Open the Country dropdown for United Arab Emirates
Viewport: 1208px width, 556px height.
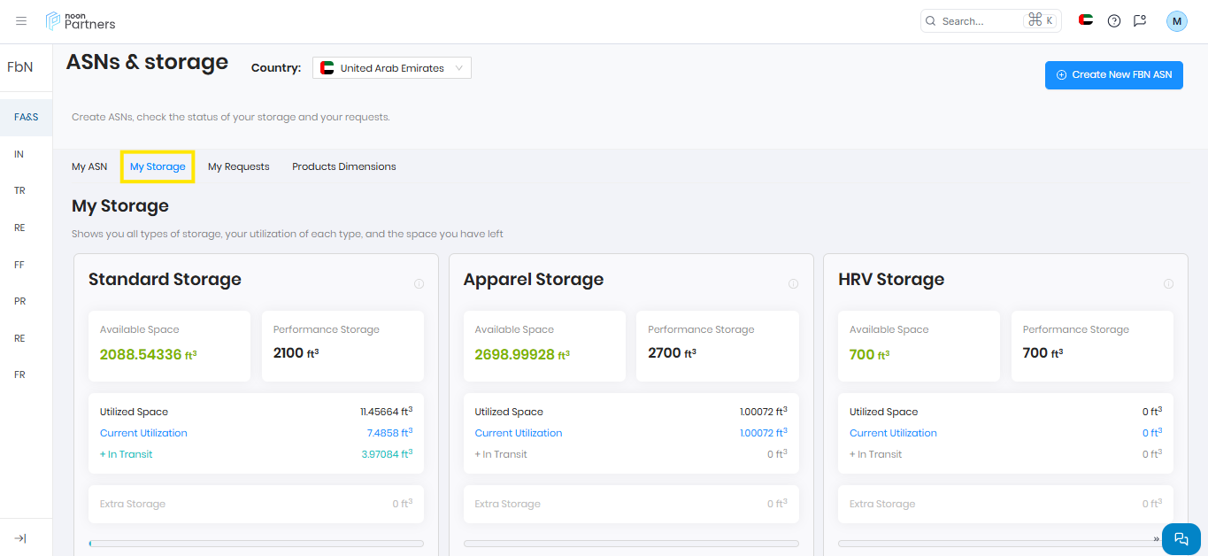point(392,68)
